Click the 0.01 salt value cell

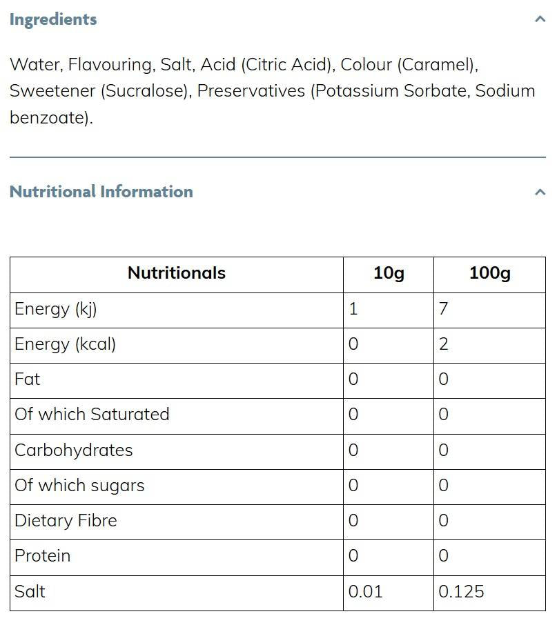[366, 592]
